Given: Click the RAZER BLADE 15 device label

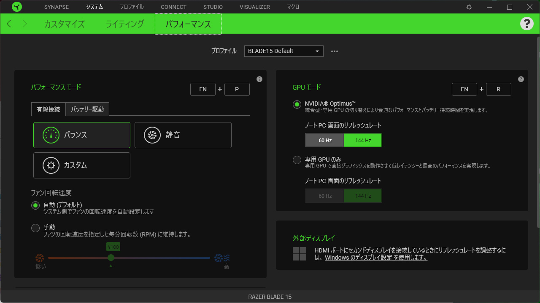Looking at the screenshot, I should pyautogui.click(x=270, y=297).
